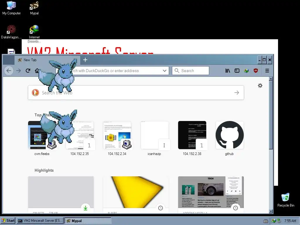Focus the DuckDuckGo address bar
This screenshot has height=225, width=300.
coord(112,71)
